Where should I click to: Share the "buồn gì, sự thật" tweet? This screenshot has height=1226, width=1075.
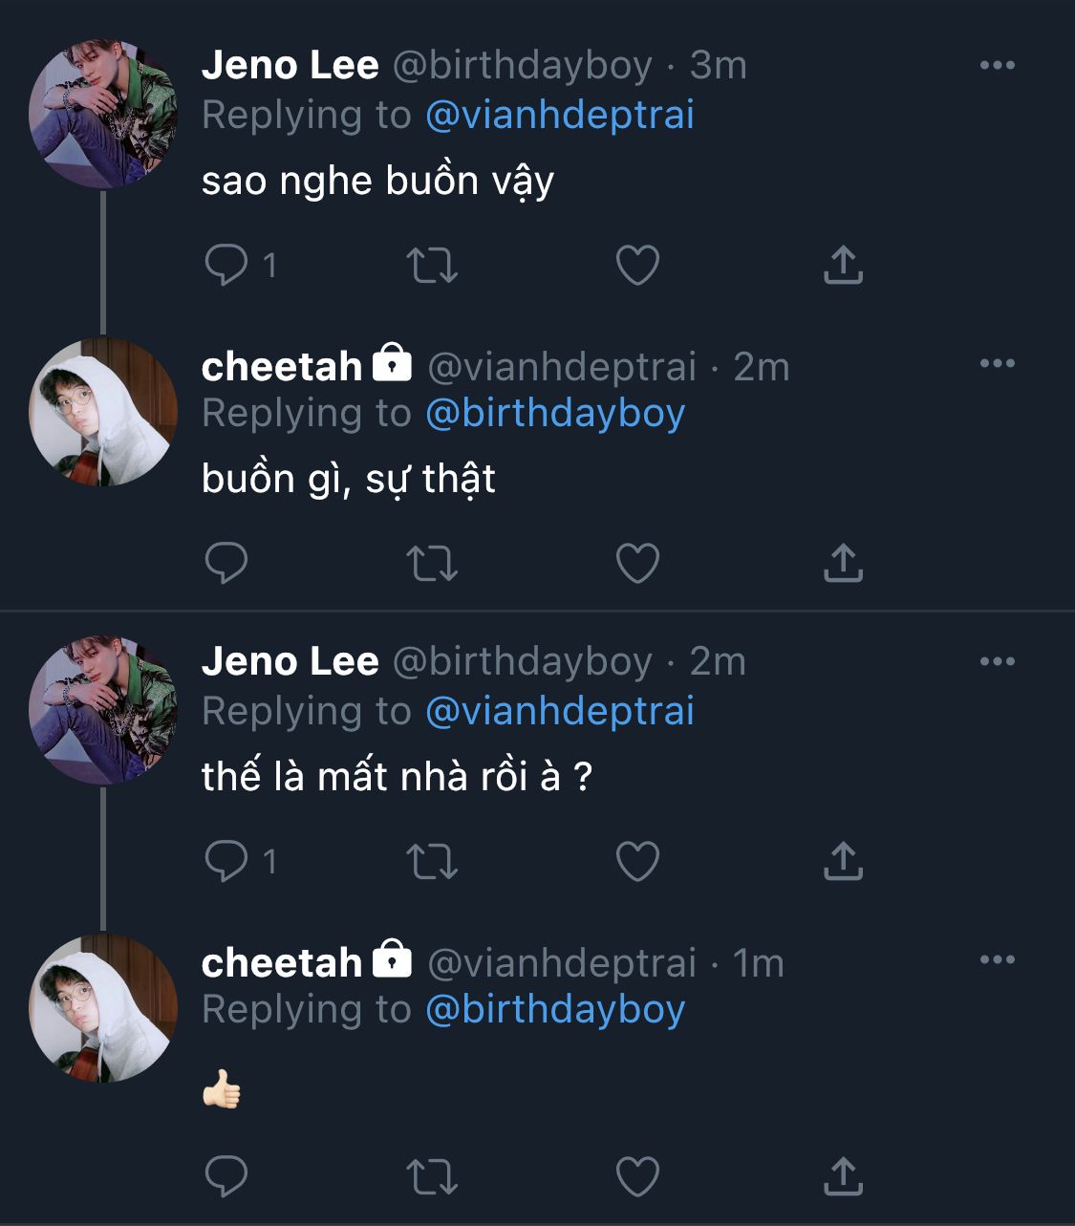(843, 563)
